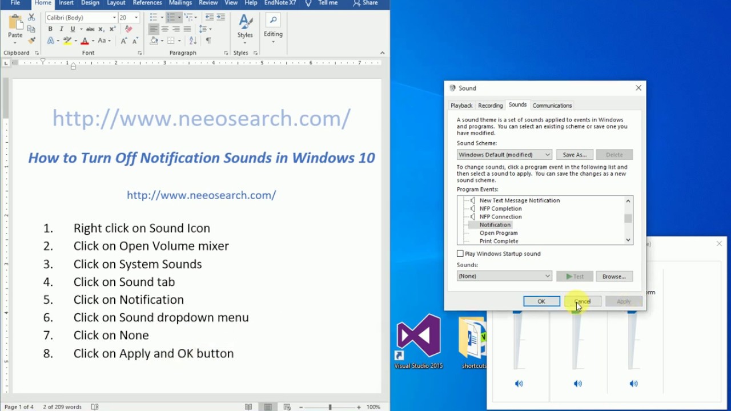The image size is (731, 411).
Task: Select the Print Complete program event
Action: point(499,241)
